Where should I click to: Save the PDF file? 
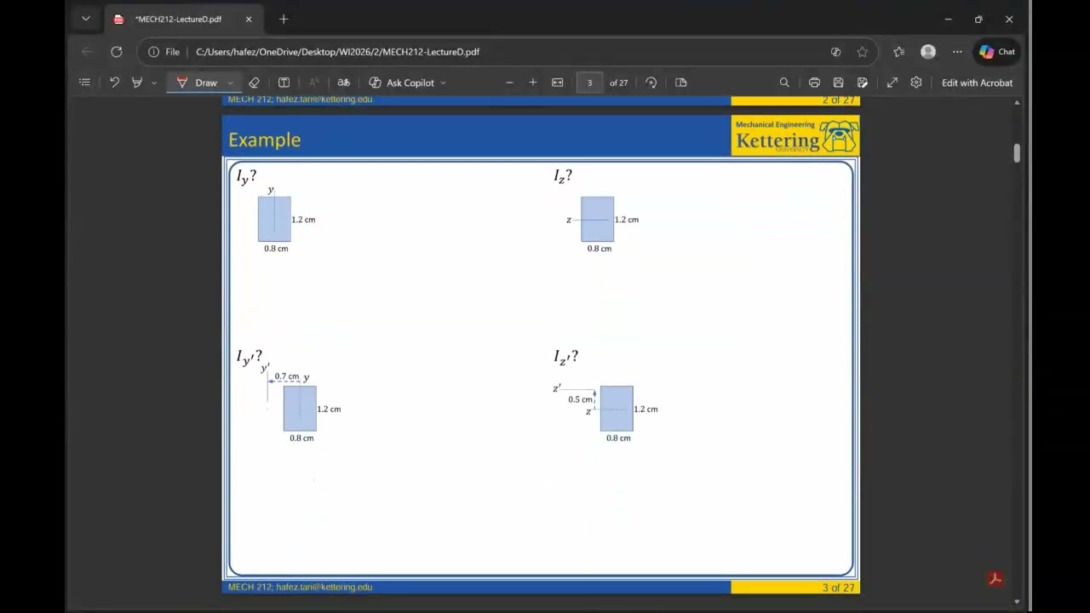[838, 83]
